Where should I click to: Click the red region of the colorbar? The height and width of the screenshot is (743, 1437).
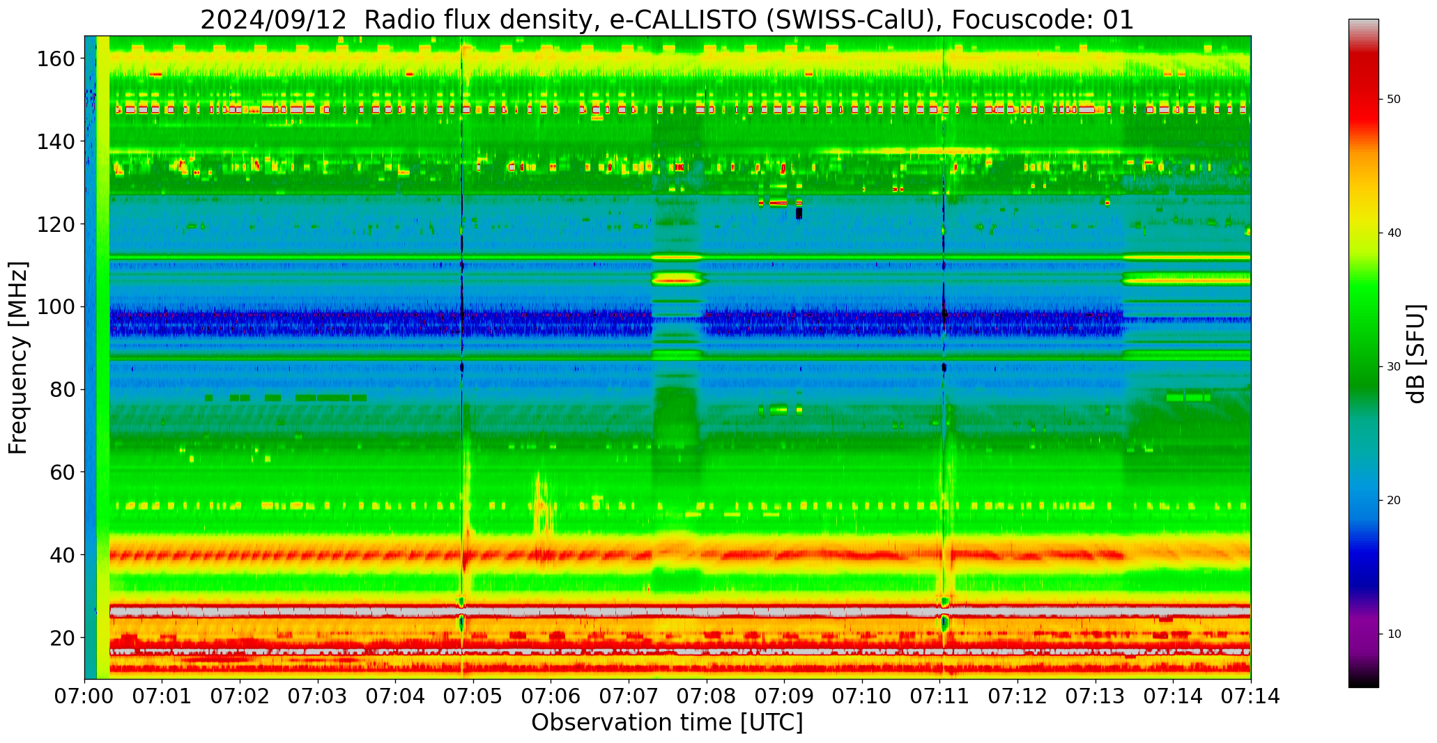pyautogui.click(x=1363, y=91)
